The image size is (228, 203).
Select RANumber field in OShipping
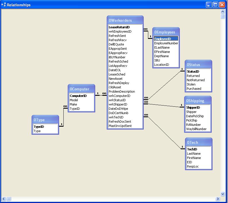coord(198,125)
